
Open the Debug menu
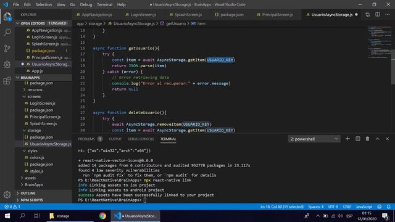[86, 4]
